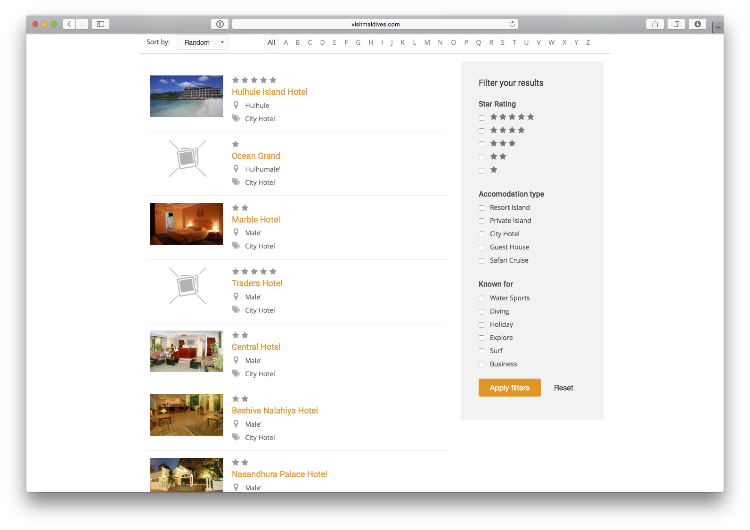Click the Traders Hotel five-star rating
The height and width of the screenshot is (530, 750).
(x=254, y=271)
